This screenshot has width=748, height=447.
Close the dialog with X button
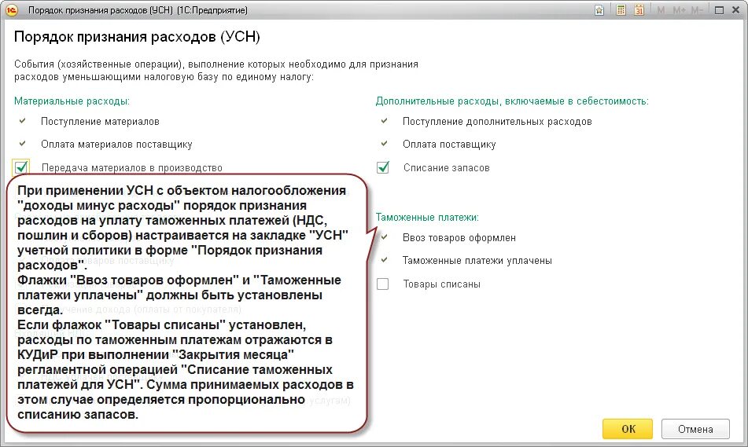click(736, 10)
